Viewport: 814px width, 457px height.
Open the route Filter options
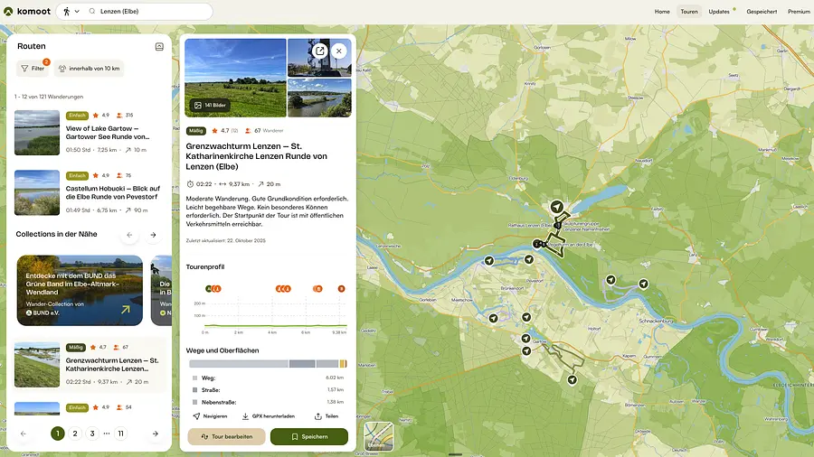[33, 69]
